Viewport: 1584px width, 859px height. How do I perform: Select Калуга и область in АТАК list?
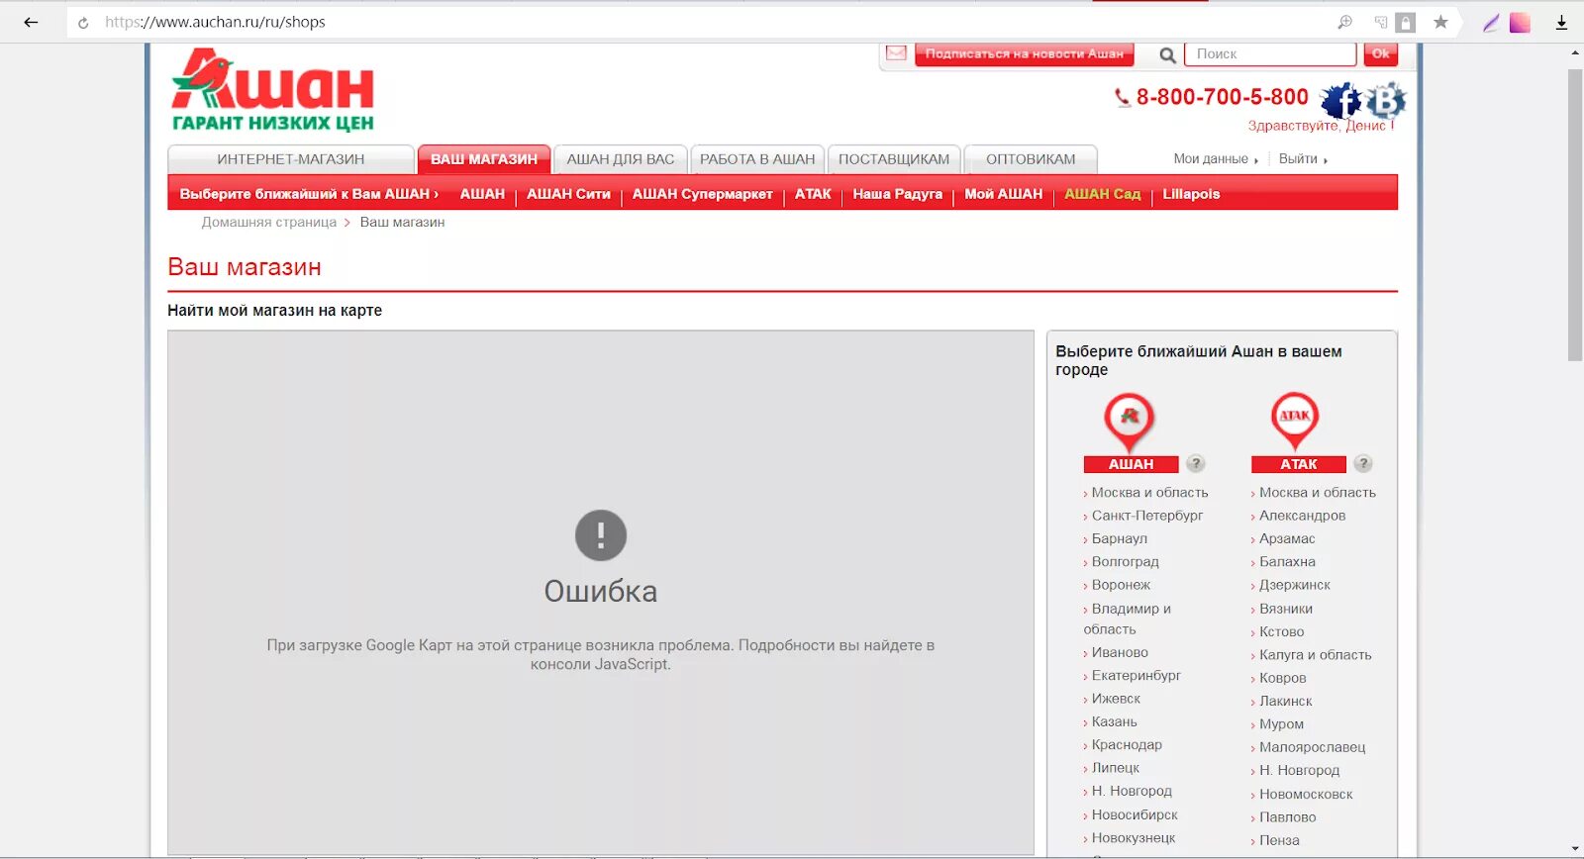1316,655
